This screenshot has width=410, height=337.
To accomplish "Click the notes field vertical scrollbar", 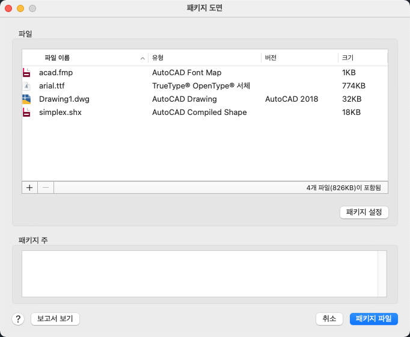I will coord(382,273).
